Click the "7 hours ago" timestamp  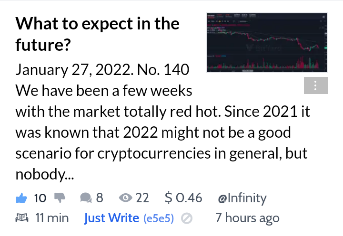pos(247,217)
